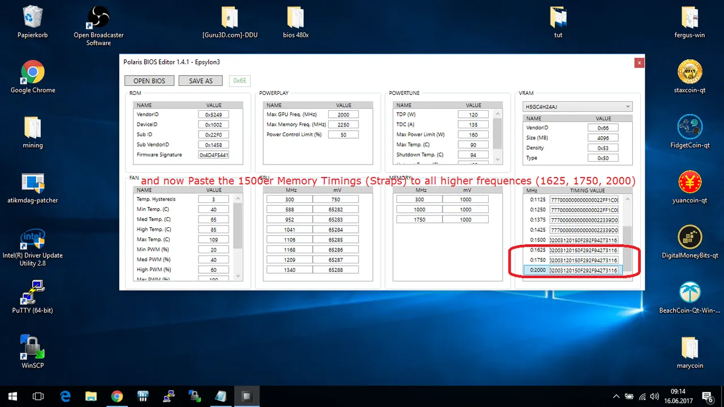The image size is (724, 407).
Task: Select the DeviceID value field 0x1002
Action: pyautogui.click(x=213, y=124)
